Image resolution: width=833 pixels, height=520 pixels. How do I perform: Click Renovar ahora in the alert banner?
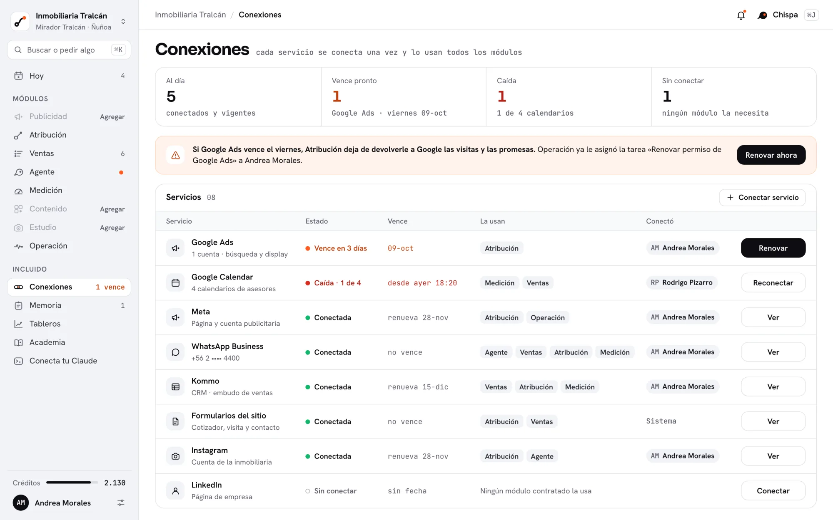pos(771,155)
